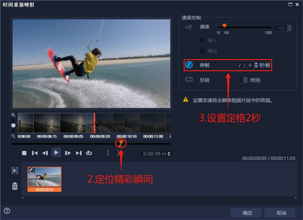Screen dimensions: 303x220
Task: Click the orange playhead marker on scrubber
Action: pos(121,143)
